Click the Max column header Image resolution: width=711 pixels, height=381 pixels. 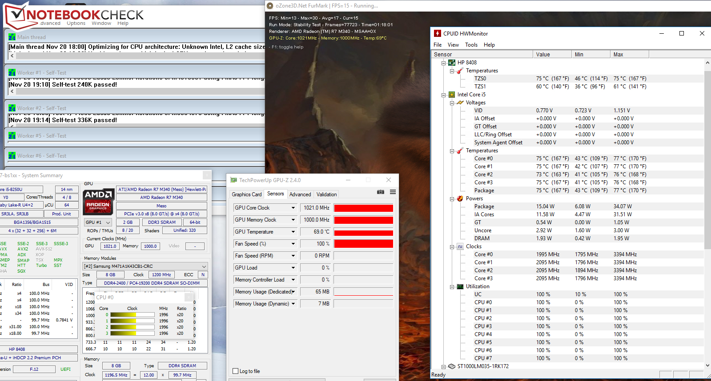[x=630, y=55]
